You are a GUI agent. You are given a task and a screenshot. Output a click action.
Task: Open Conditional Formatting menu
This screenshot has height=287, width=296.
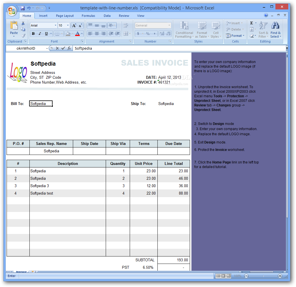184,30
